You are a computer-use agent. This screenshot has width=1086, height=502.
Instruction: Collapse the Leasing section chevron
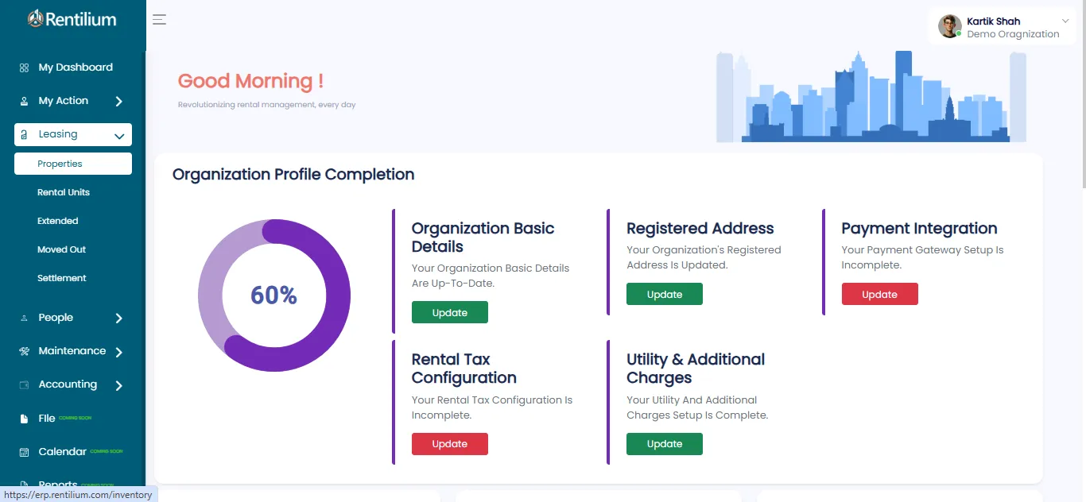point(119,136)
